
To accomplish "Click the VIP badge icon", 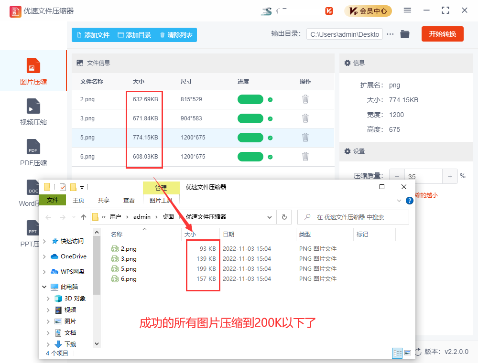I will coord(329,11).
